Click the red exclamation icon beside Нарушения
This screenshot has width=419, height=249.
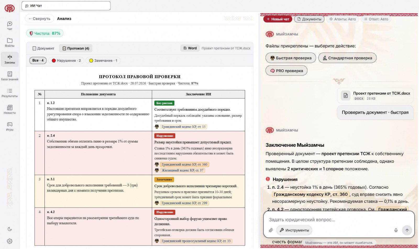coord(268,179)
